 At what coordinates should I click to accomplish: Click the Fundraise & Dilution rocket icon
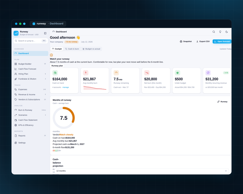[16, 79]
